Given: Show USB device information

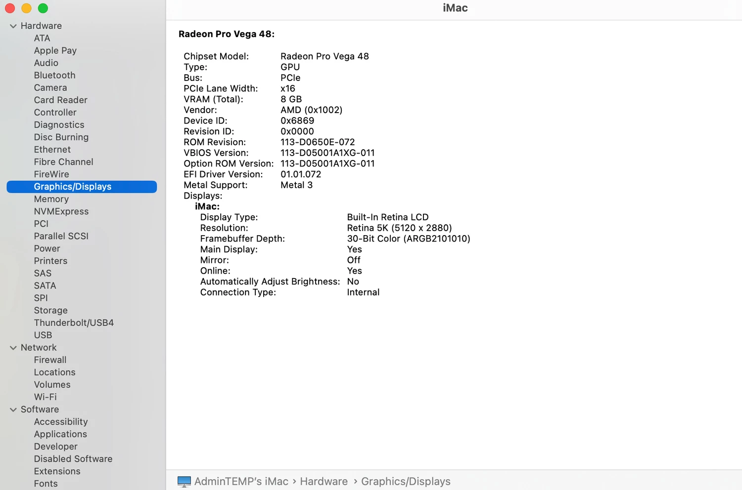Looking at the screenshot, I should 43,335.
